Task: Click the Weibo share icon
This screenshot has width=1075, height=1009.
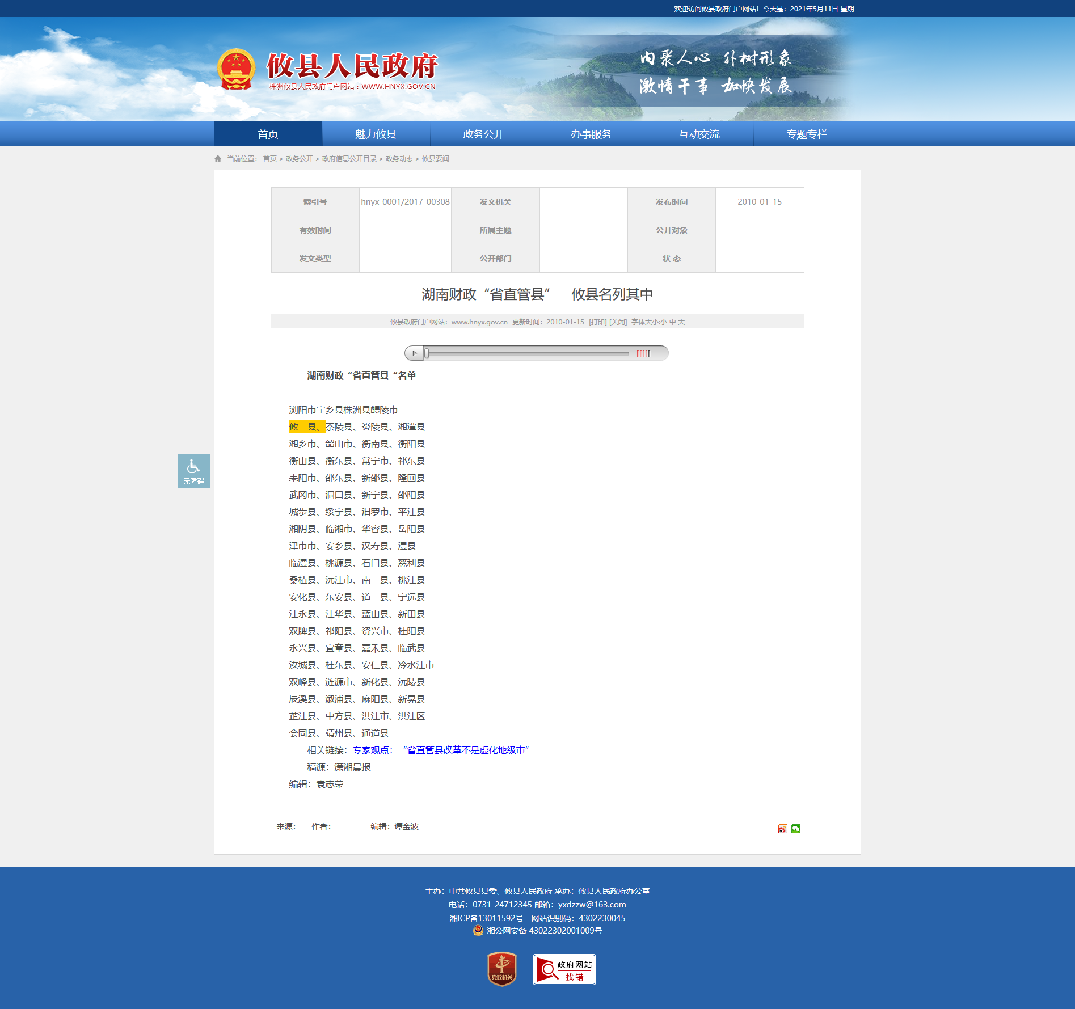Action: (782, 829)
